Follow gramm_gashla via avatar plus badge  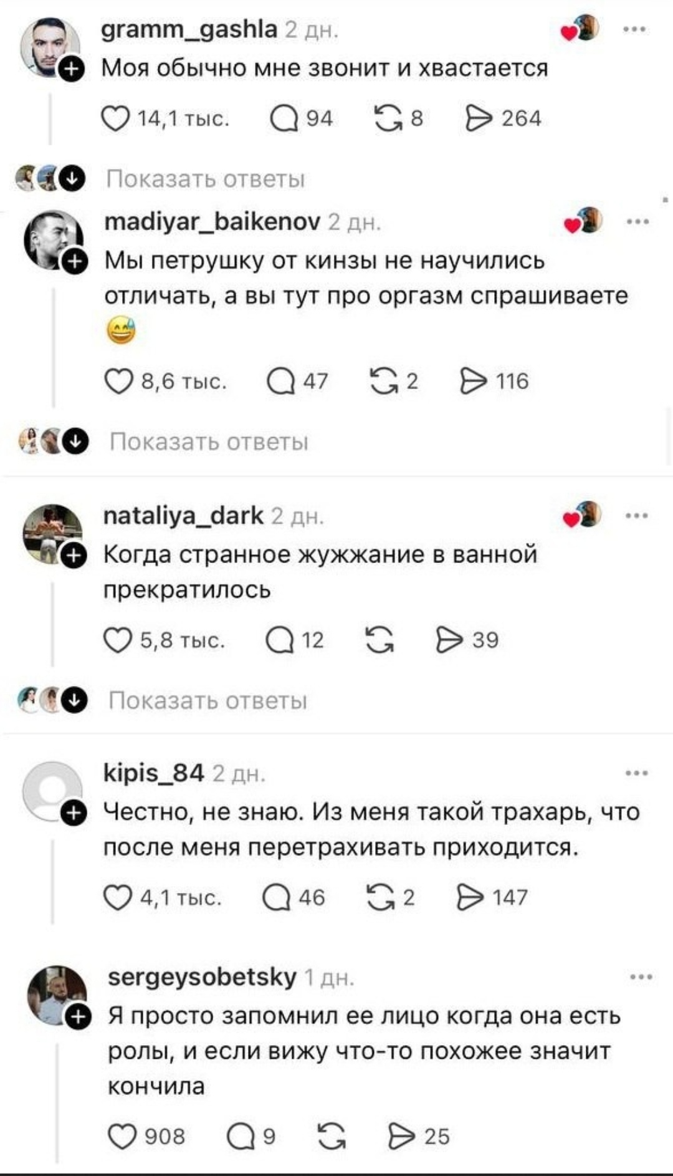(71, 69)
